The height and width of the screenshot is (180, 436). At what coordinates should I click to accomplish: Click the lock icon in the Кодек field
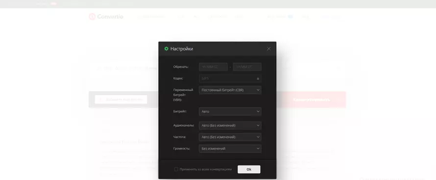point(258,78)
